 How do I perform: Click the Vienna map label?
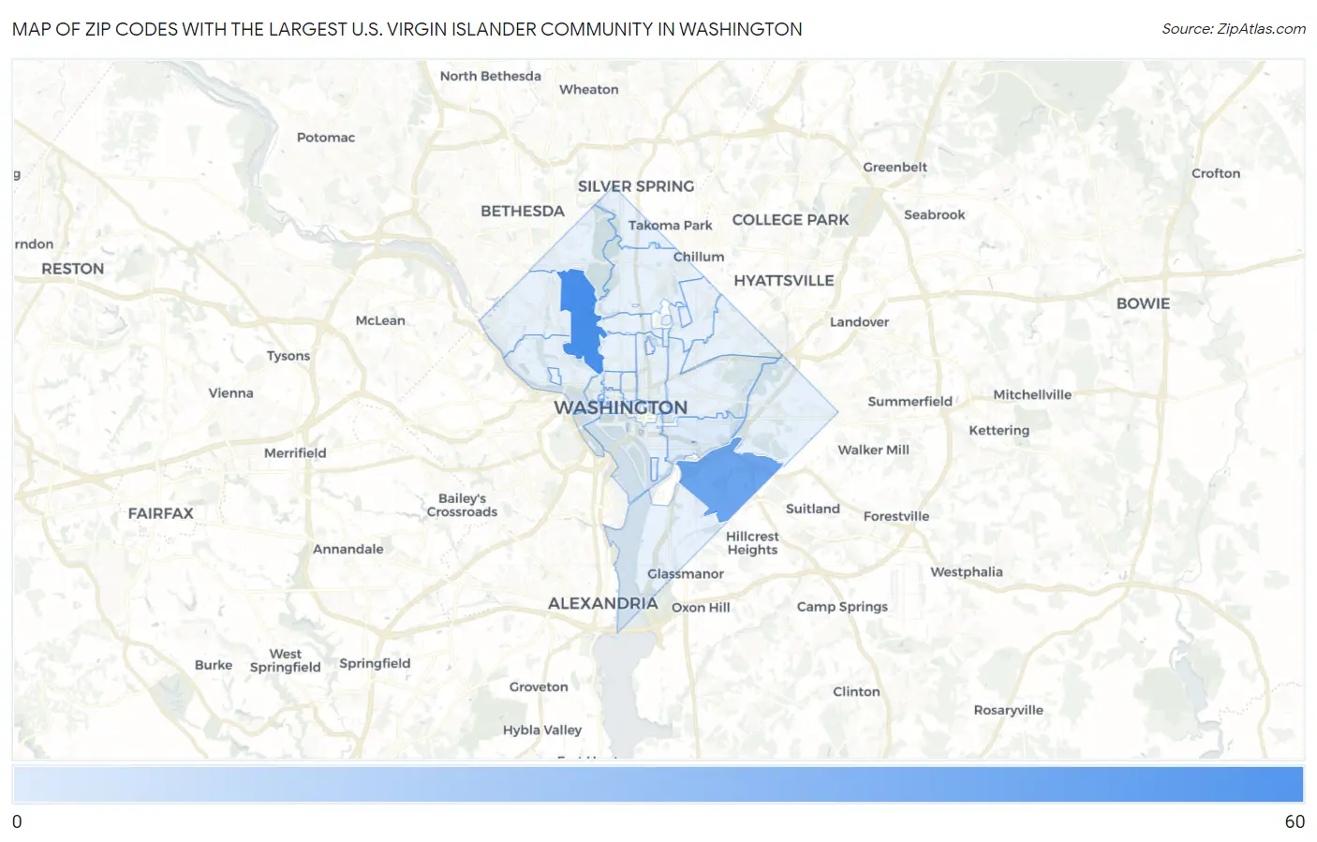pos(231,393)
